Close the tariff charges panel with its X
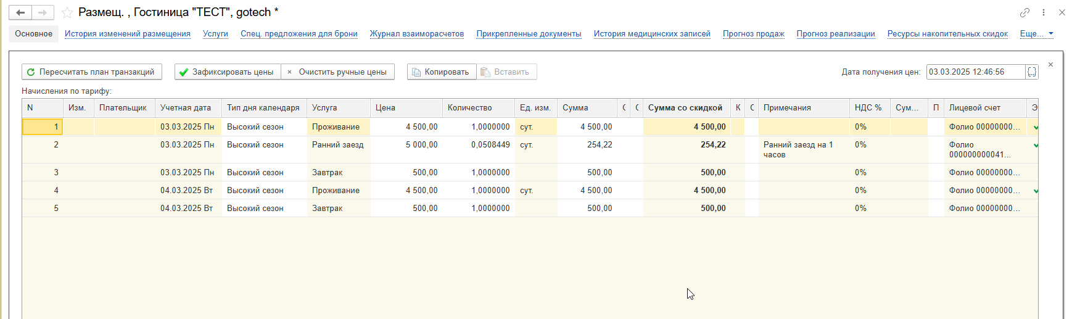Image resolution: width=1072 pixels, height=319 pixels. click(x=1051, y=64)
